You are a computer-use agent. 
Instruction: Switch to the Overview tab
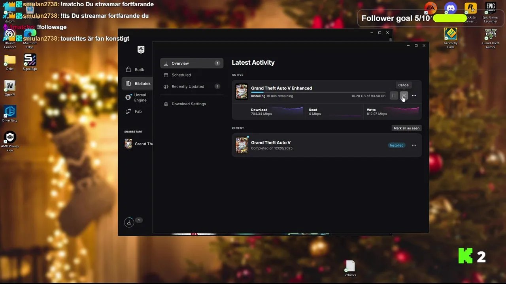[x=192, y=63]
